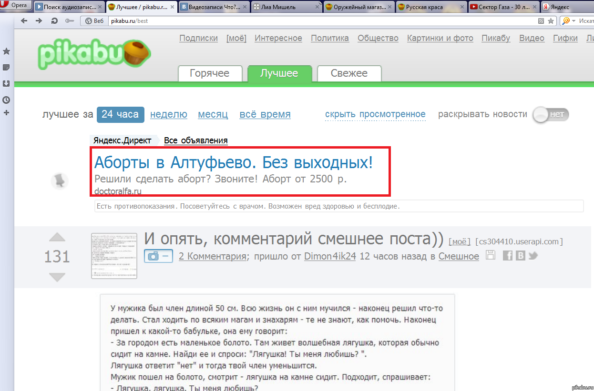Open Downloads panel in Opera sidebar

click(x=7, y=83)
